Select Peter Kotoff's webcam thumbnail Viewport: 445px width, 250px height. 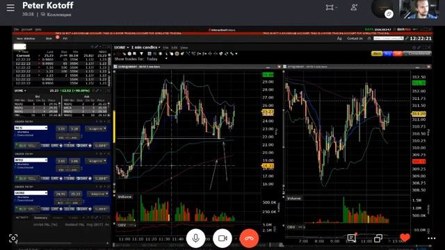[x=419, y=9]
